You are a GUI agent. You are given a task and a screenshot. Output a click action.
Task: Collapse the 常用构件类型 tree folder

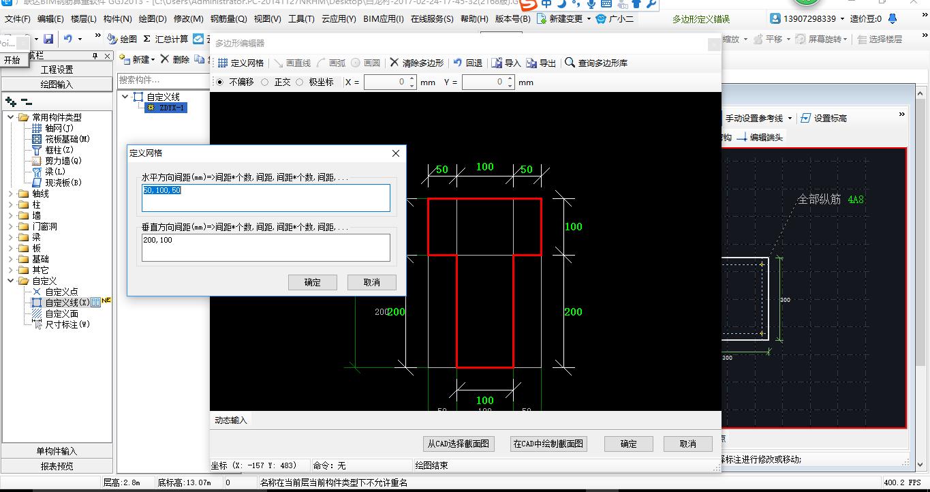click(11, 117)
